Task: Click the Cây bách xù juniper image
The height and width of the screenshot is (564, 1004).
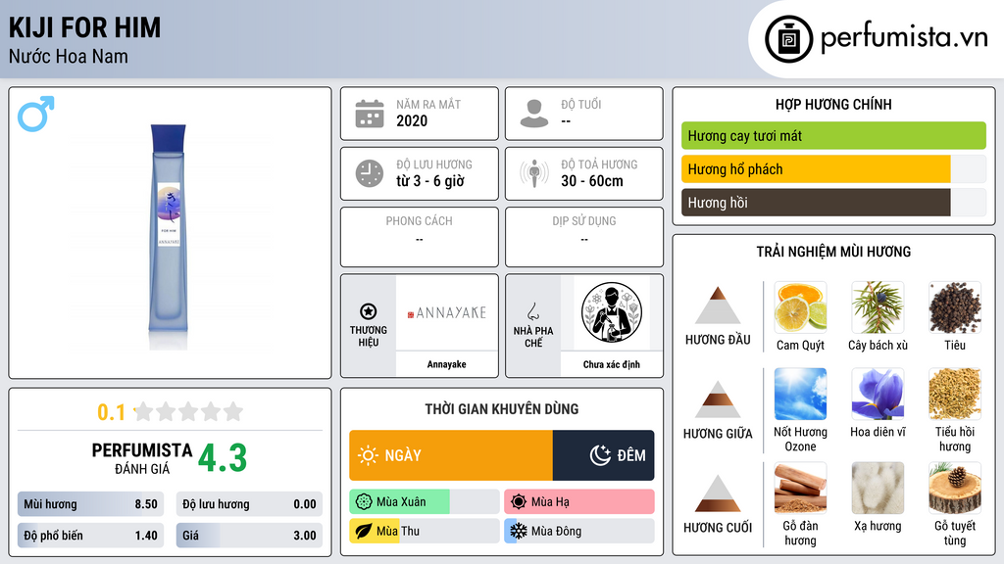Action: coord(878,307)
